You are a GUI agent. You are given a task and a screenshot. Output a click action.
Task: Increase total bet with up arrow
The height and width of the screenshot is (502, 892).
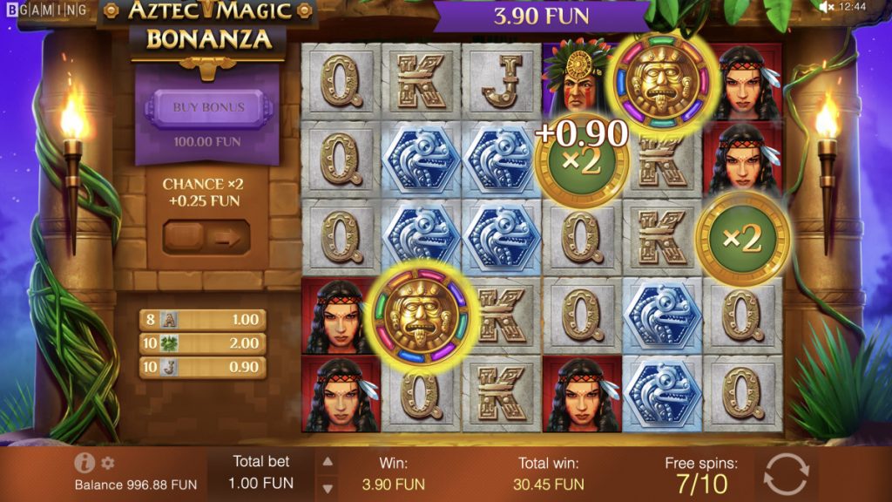328,462
